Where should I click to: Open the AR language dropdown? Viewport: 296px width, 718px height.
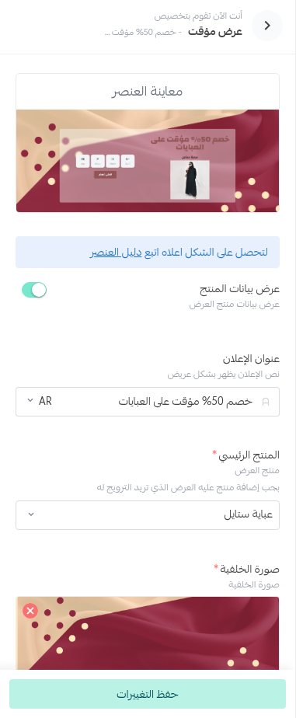click(x=40, y=402)
